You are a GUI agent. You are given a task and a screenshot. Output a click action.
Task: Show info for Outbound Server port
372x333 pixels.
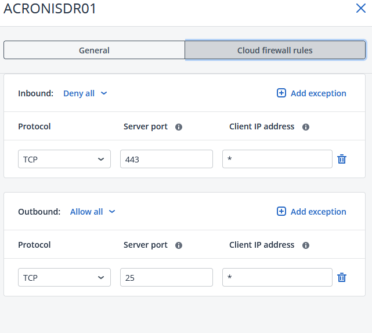[179, 245]
